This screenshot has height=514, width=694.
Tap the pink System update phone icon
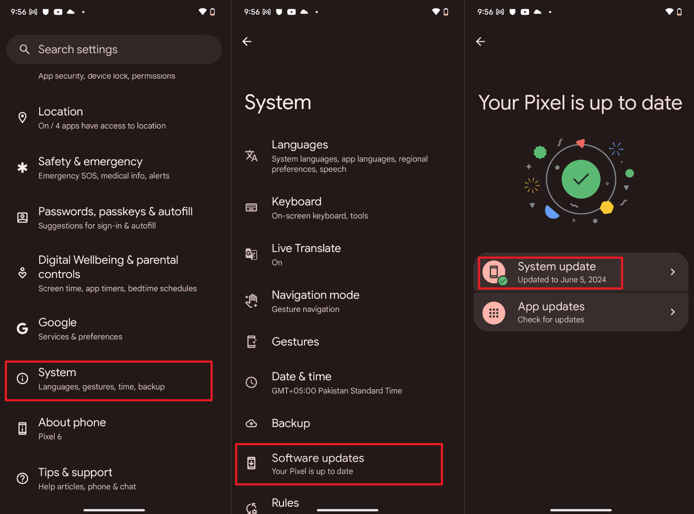coord(494,272)
